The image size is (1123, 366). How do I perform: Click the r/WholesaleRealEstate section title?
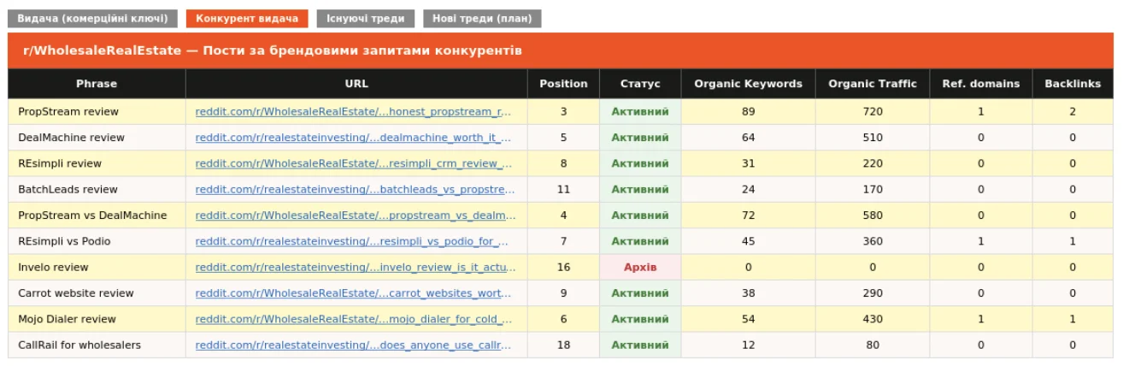272,50
